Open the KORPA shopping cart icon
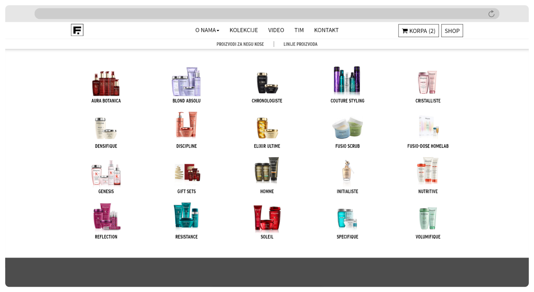 pyautogui.click(x=418, y=31)
